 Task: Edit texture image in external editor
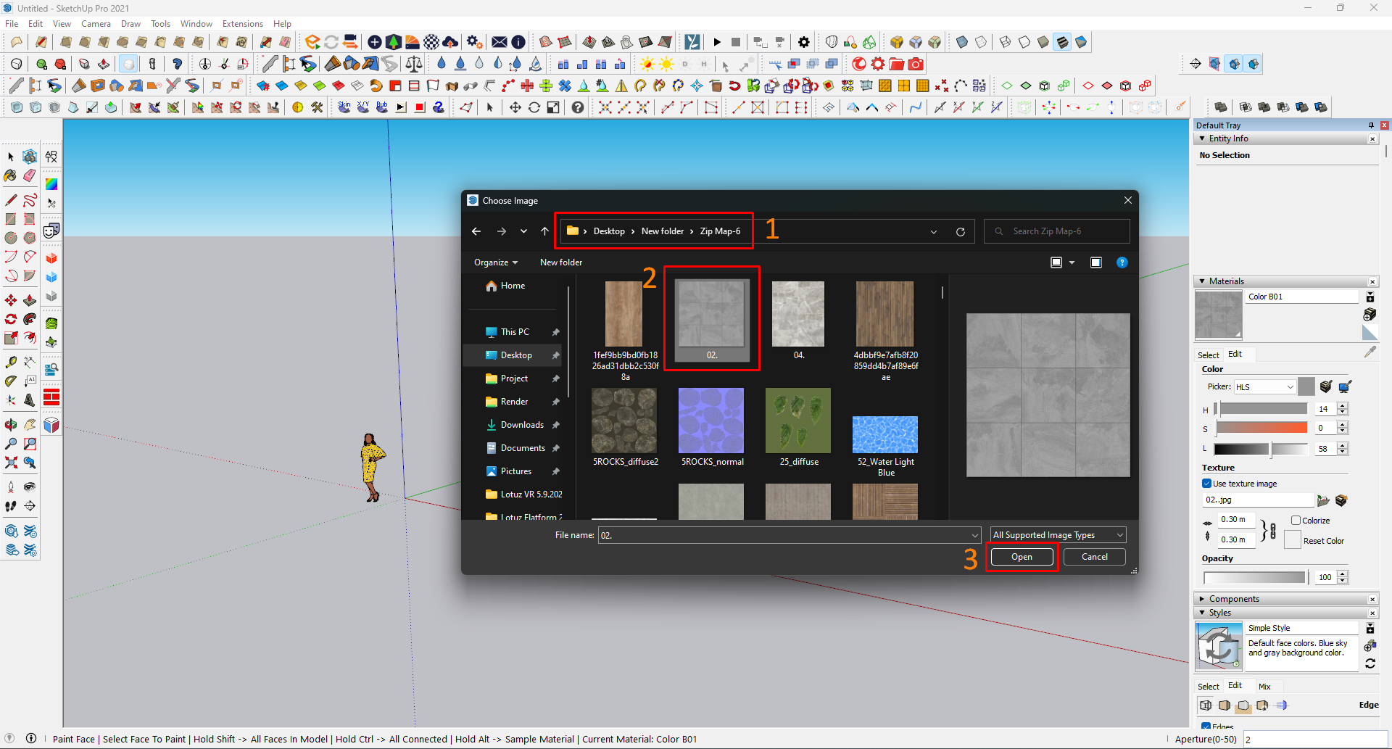click(1341, 500)
